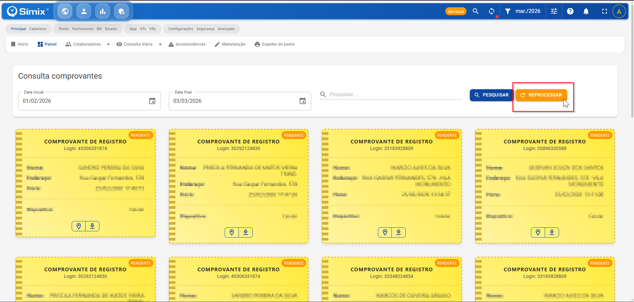The width and height of the screenshot is (634, 302).
Task: Open the calendar picker for Data final
Action: coord(303,101)
